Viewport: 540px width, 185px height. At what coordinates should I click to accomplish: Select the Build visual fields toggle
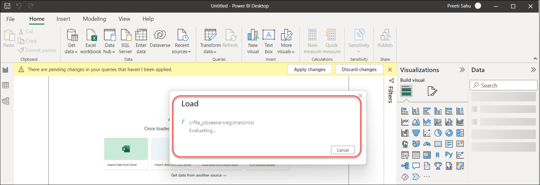click(x=406, y=91)
